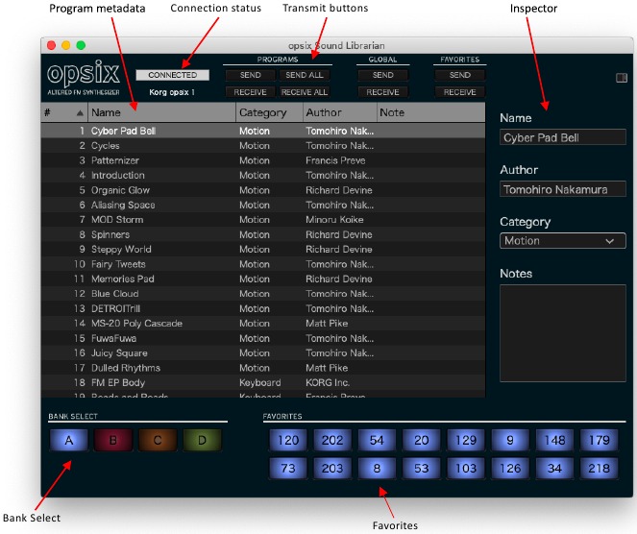Select program row Aliasing Space
This screenshot has height=534, width=637.
(x=263, y=205)
